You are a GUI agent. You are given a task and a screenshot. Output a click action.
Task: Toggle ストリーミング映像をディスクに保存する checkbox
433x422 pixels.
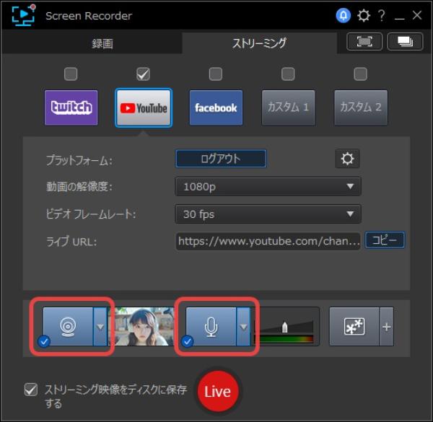30,390
